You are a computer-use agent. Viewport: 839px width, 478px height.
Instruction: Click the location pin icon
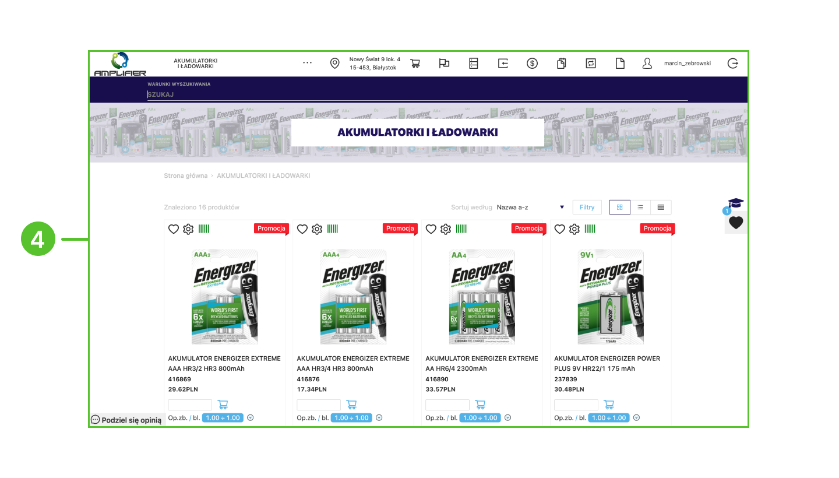point(334,64)
